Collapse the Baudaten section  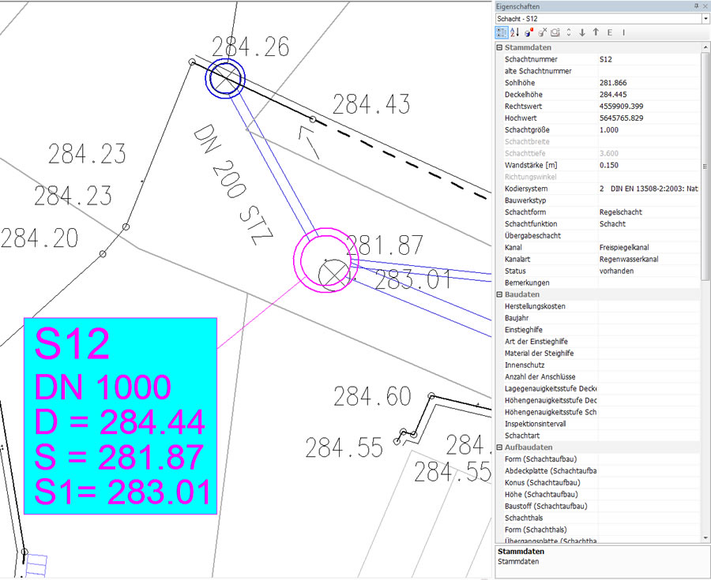[499, 294]
